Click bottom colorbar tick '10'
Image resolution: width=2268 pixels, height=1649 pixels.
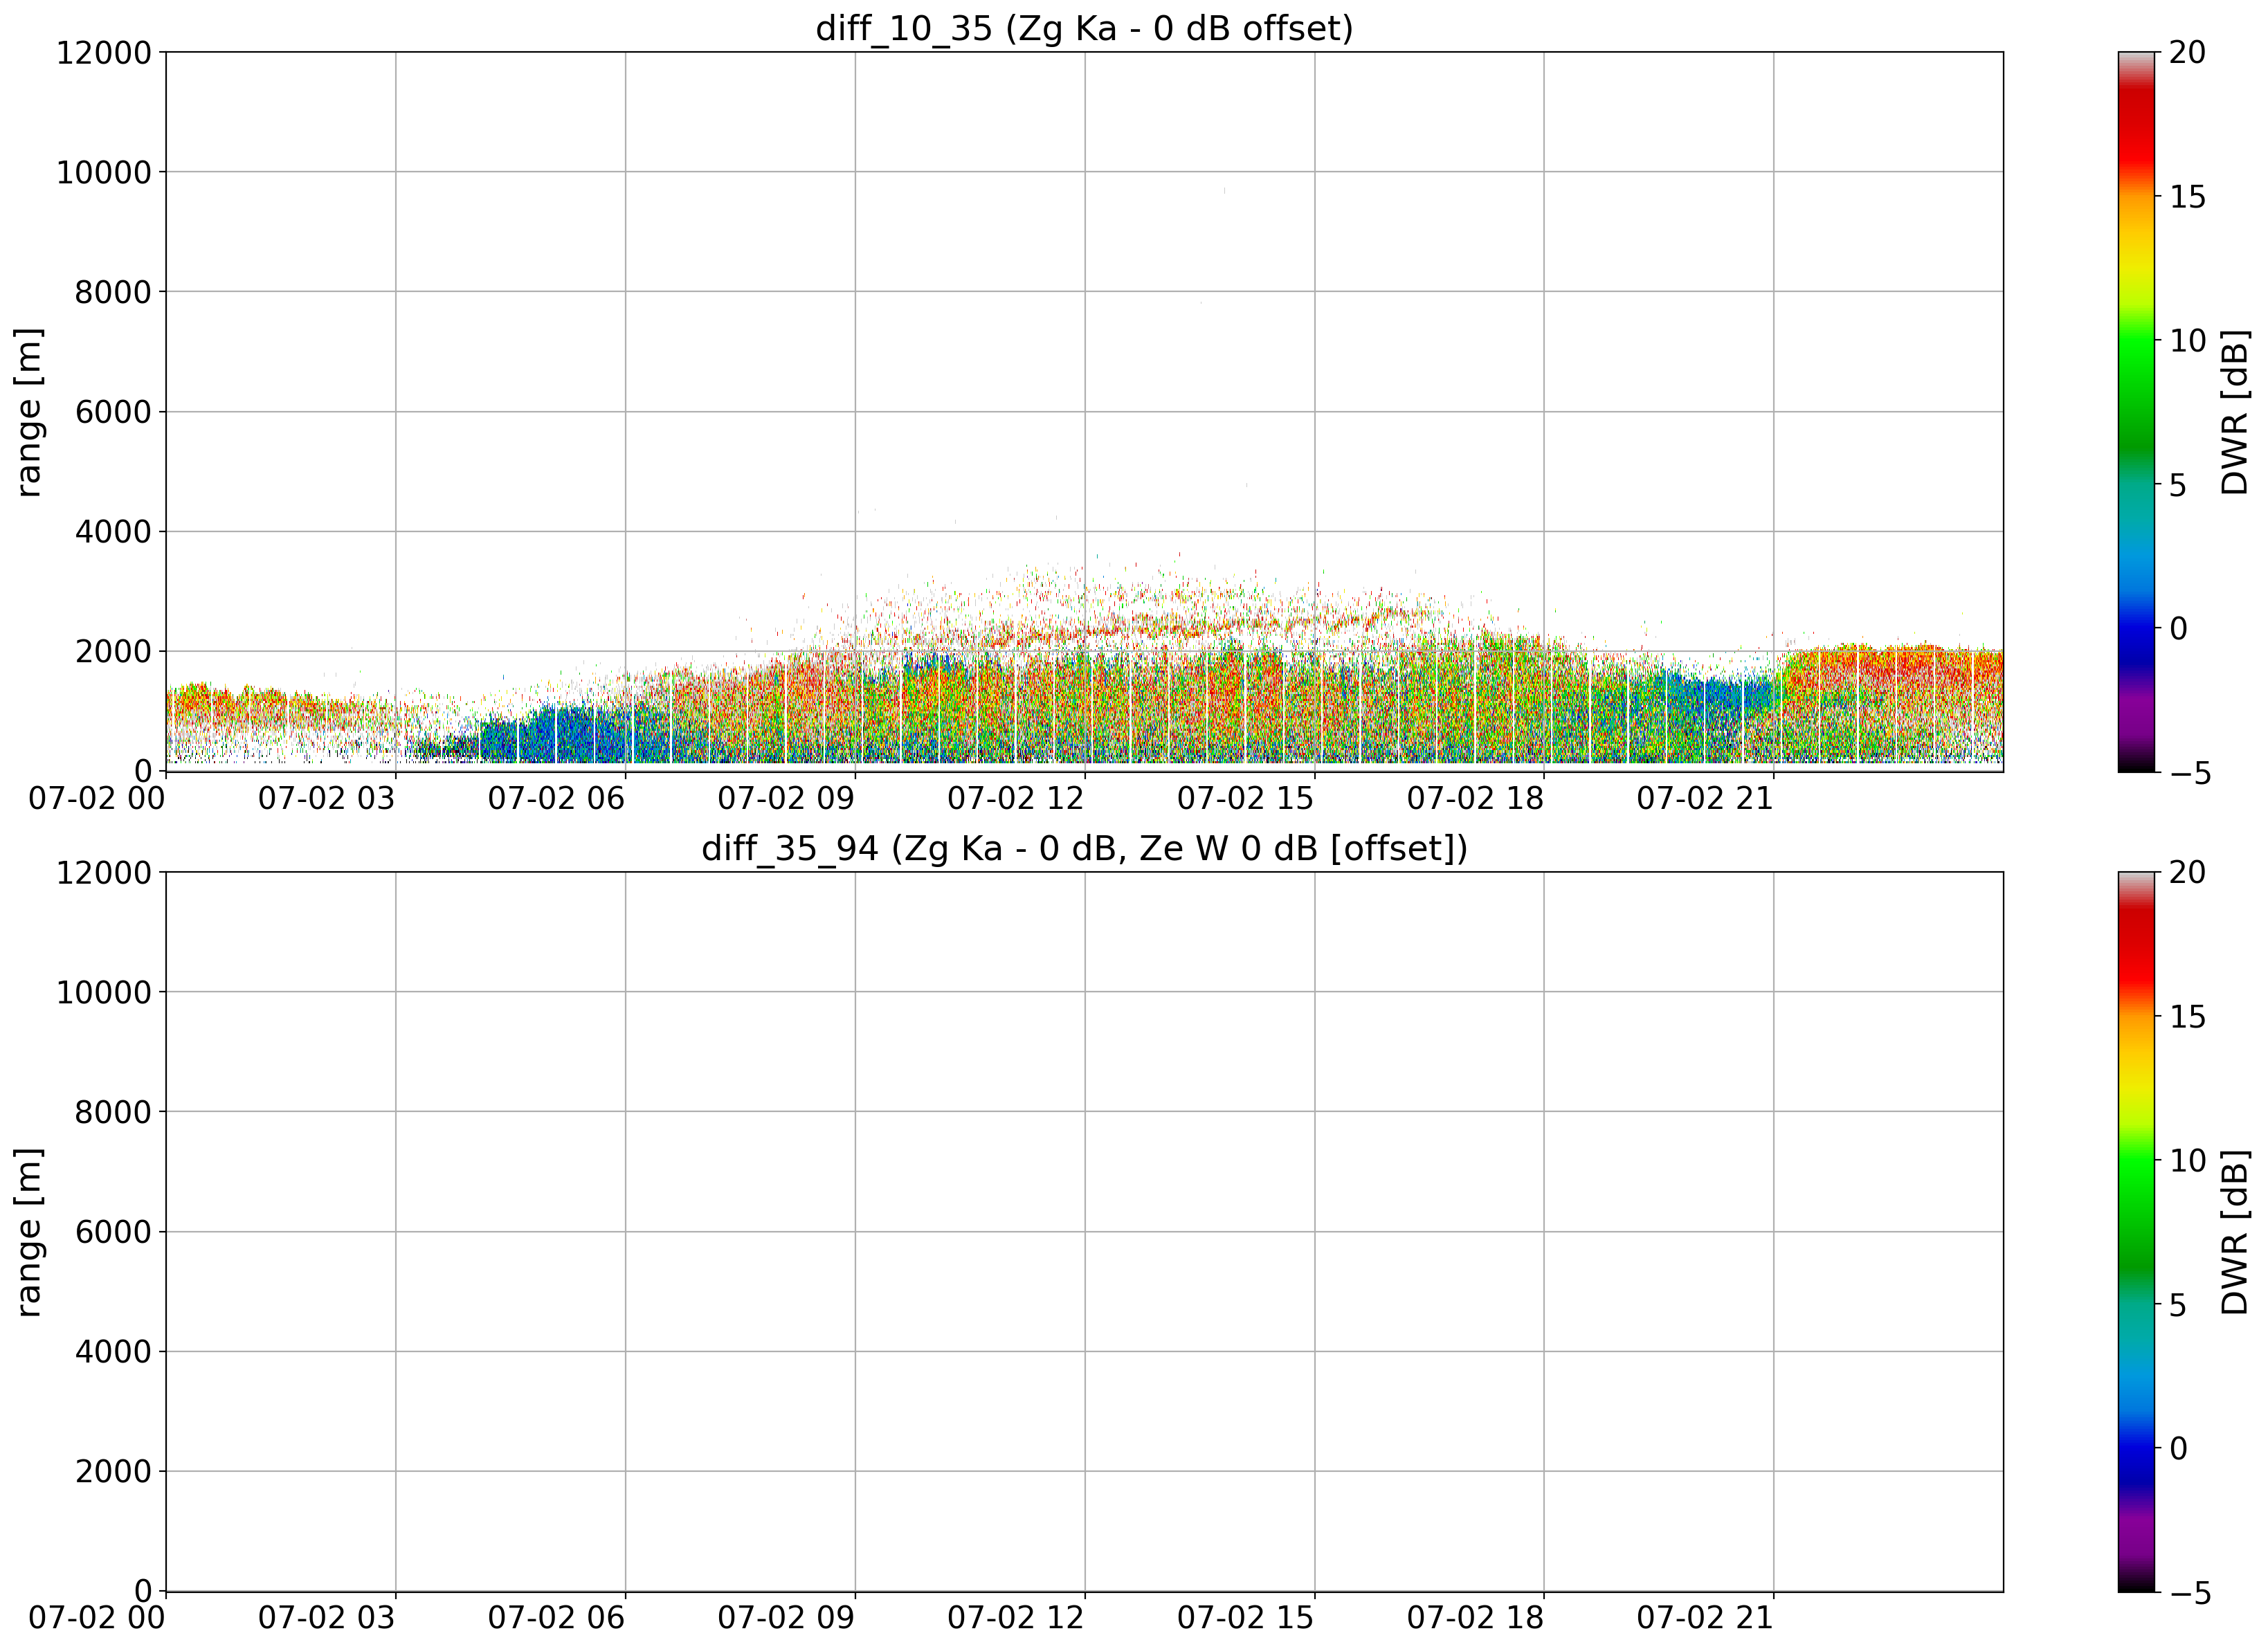(2187, 1161)
